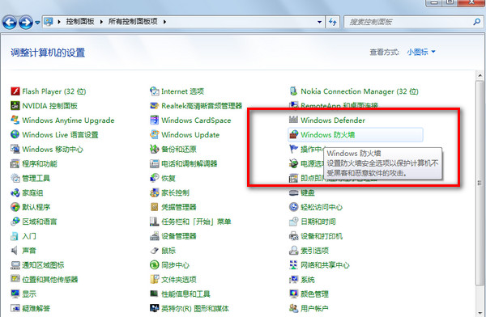Click the 用户帐户 icon

coord(293,308)
